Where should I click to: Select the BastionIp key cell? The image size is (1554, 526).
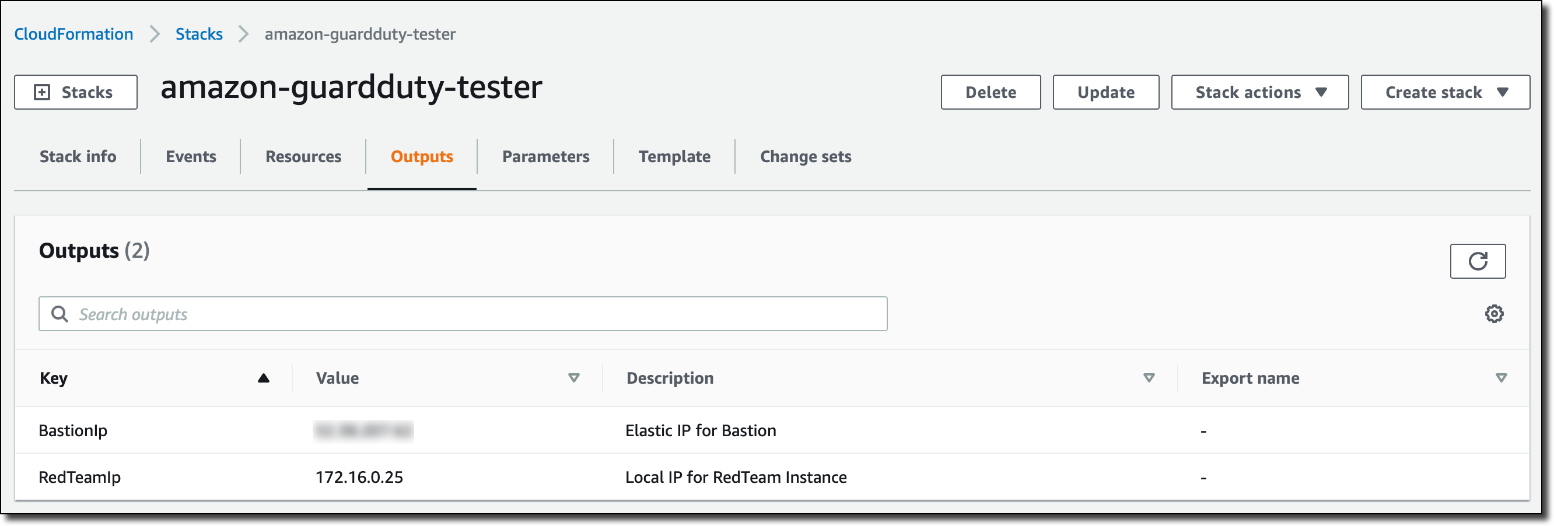click(x=73, y=431)
